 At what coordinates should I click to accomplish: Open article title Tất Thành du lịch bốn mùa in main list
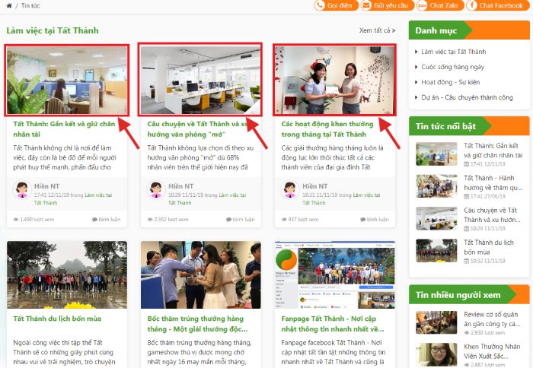(57, 319)
